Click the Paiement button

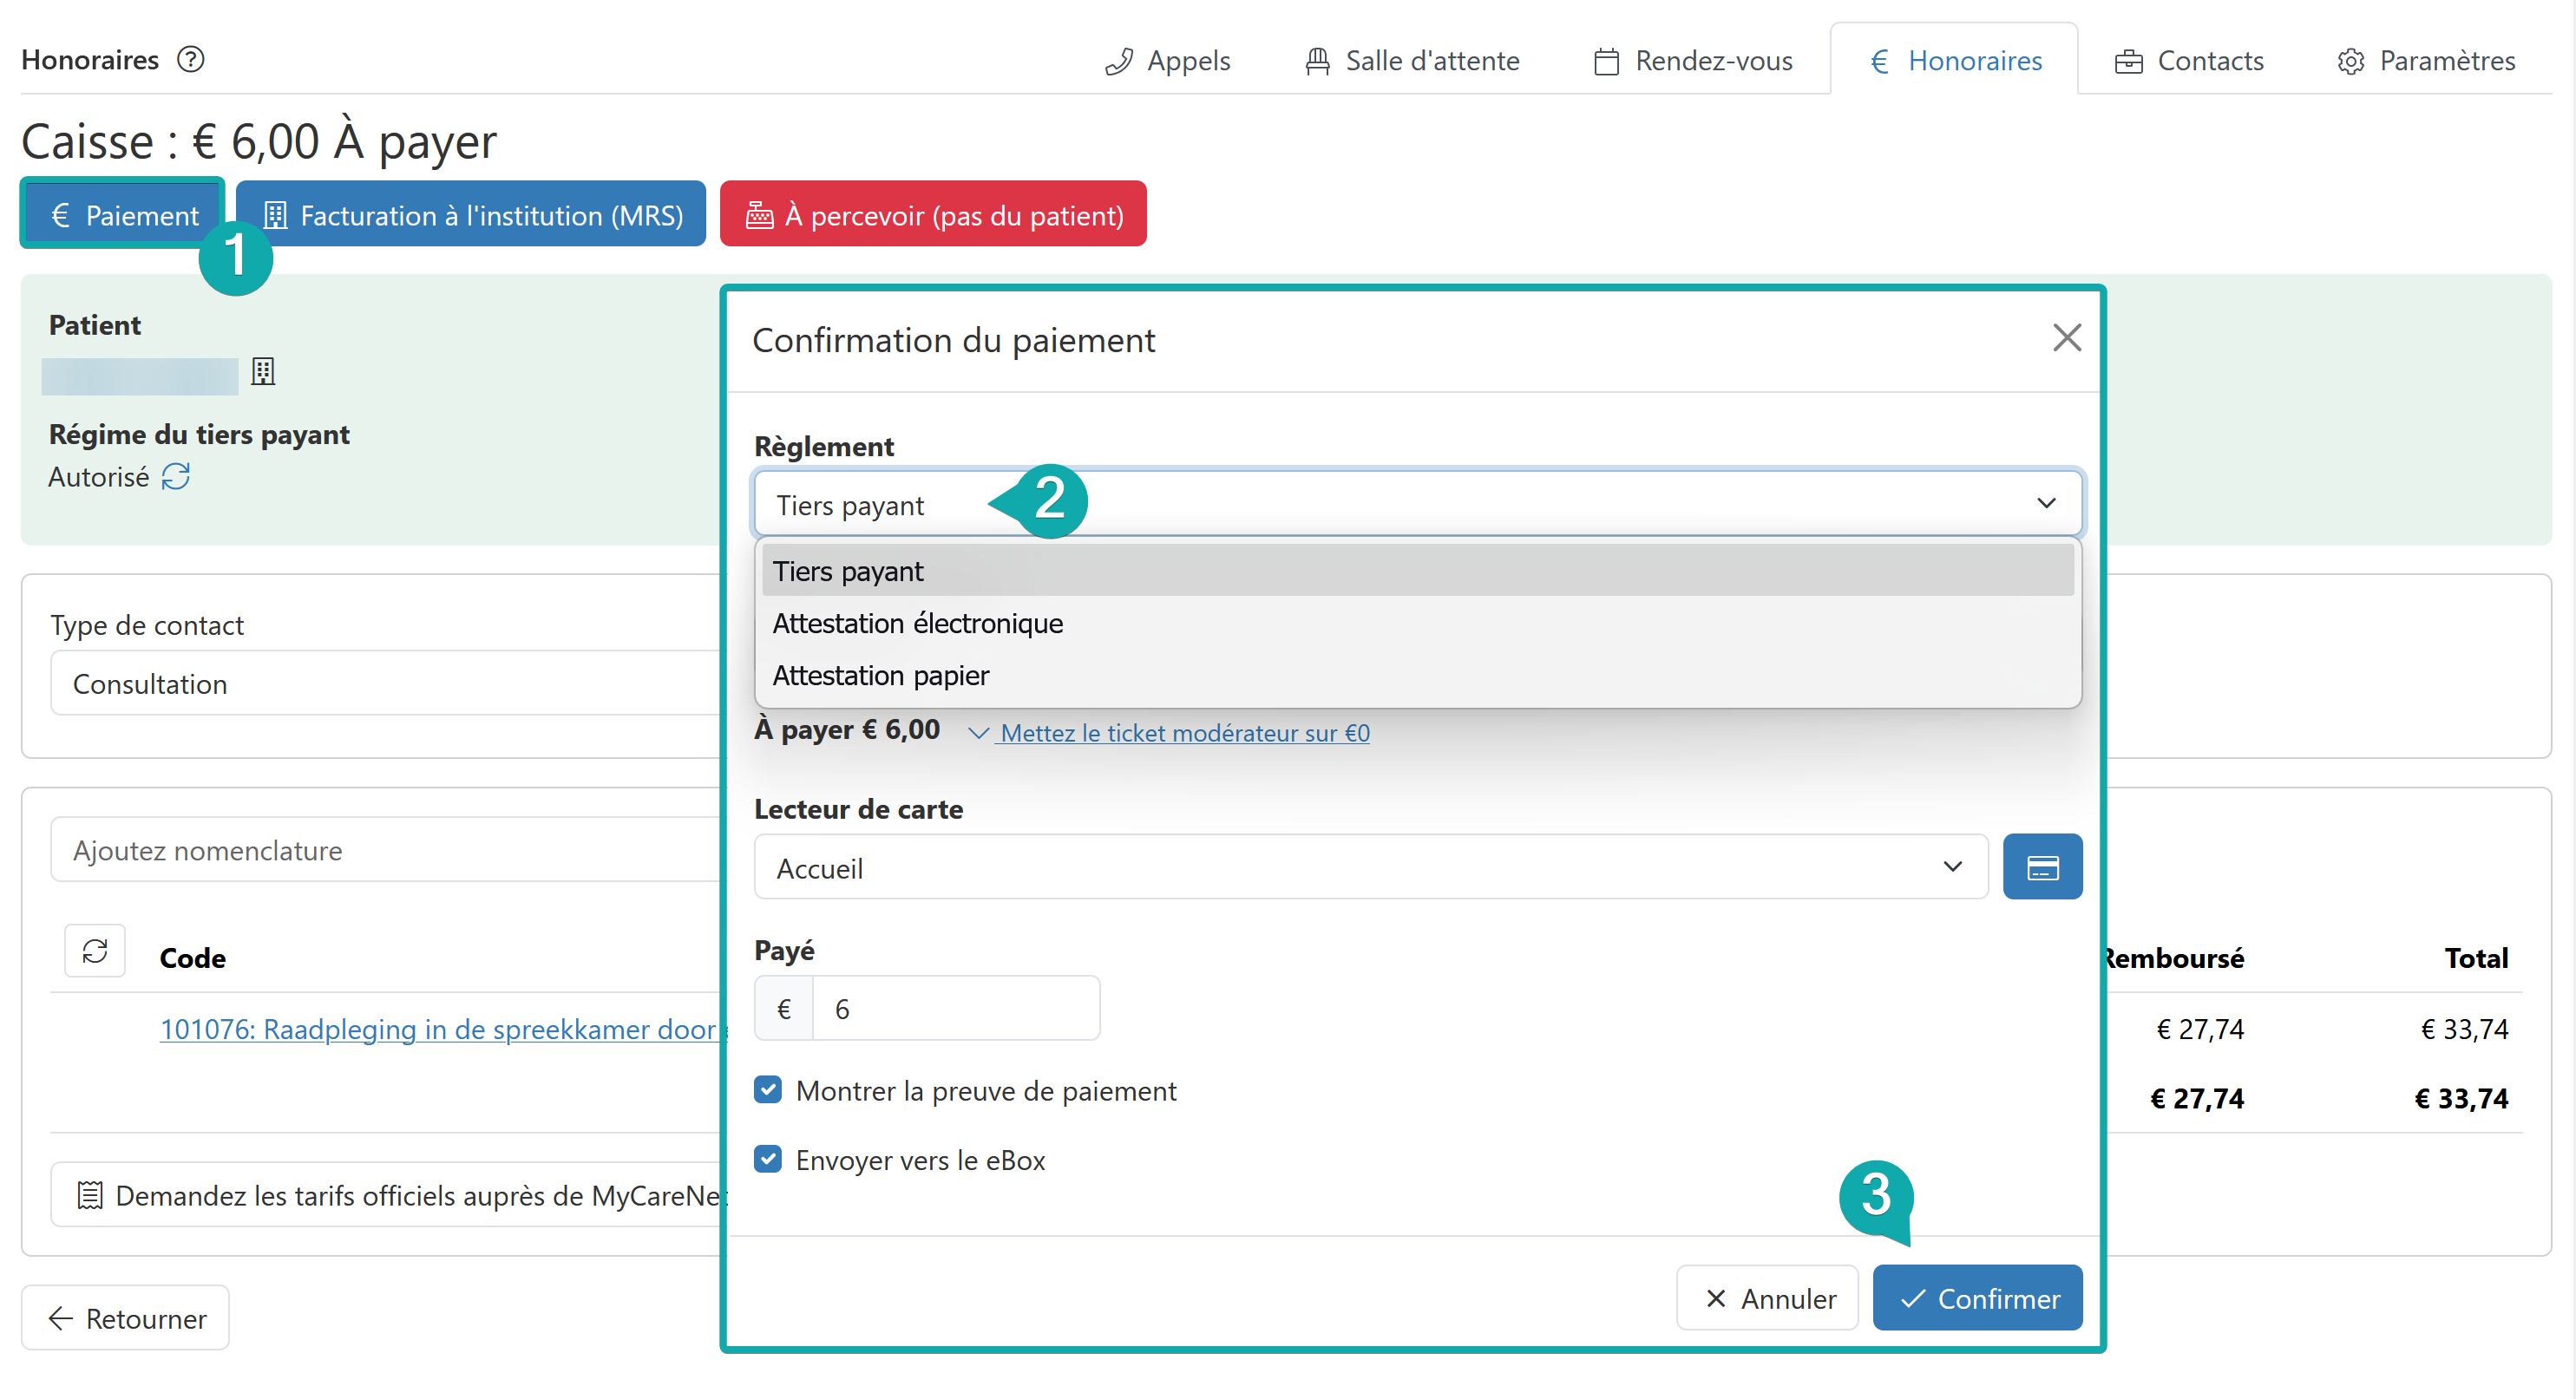point(123,215)
